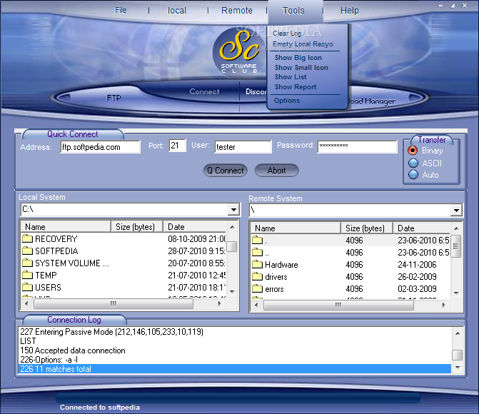Click the drivers folder icon
The width and height of the screenshot is (479, 414).
(257, 277)
